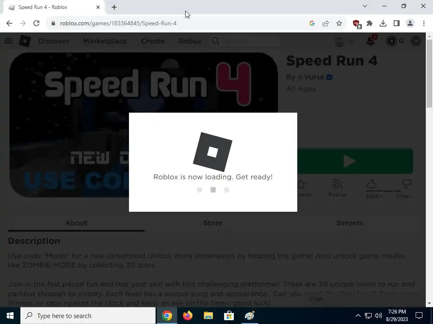This screenshot has height=324, width=433.
Task: Open Chrome from the taskbar
Action: [167, 316]
